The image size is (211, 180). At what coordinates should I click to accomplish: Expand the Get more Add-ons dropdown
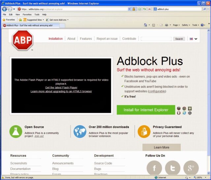pos(68,20)
